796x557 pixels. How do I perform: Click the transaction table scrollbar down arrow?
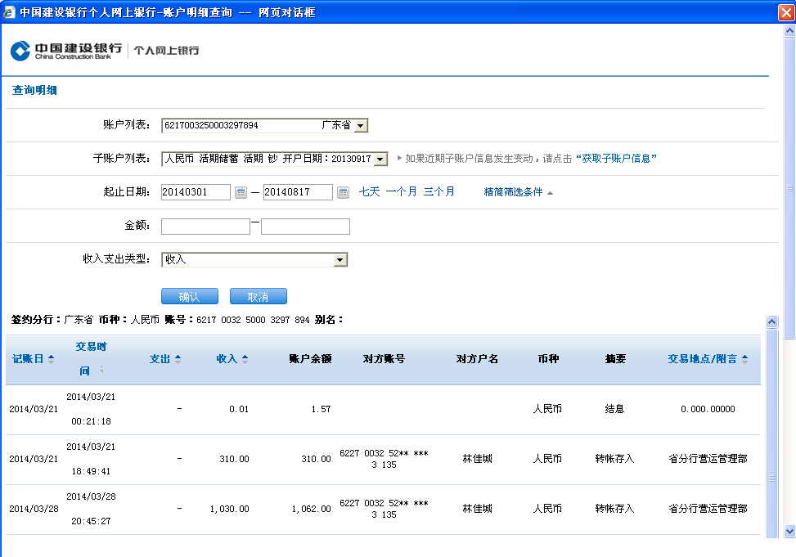click(x=771, y=532)
